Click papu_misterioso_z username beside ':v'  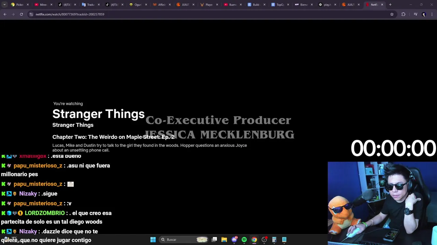click(x=38, y=203)
